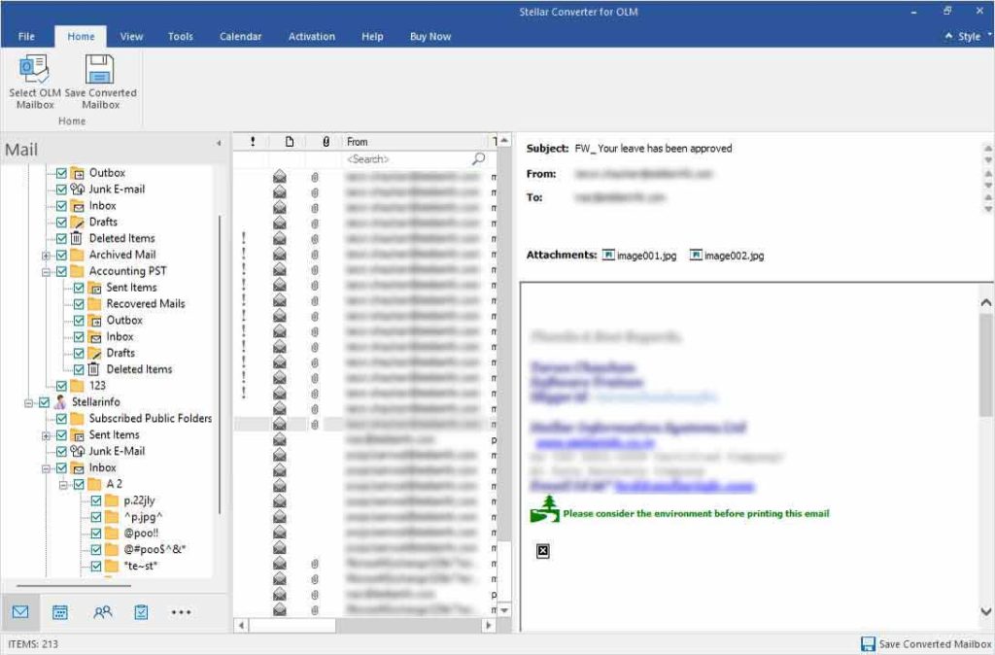Show more navigation options (three dots)
Viewport: 995px width, 655px height.
point(181,612)
